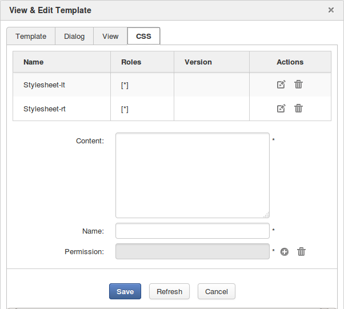Focus the Content text area
Screen dimensions: 344x309
(x=193, y=175)
